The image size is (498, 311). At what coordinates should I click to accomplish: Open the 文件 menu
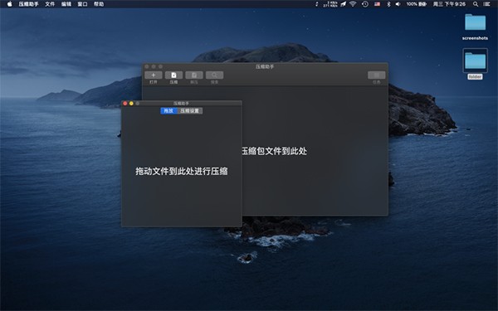coord(50,4)
